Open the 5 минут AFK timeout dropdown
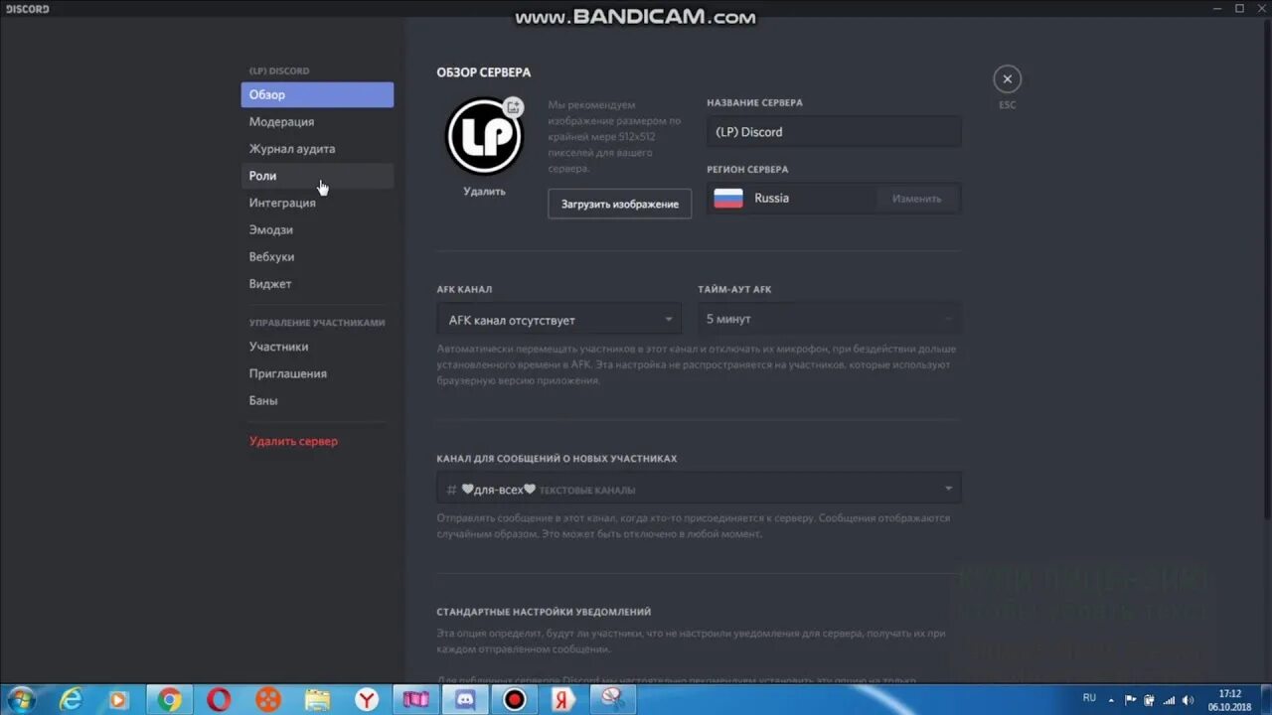Viewport: 1272px width, 715px height. click(x=830, y=319)
